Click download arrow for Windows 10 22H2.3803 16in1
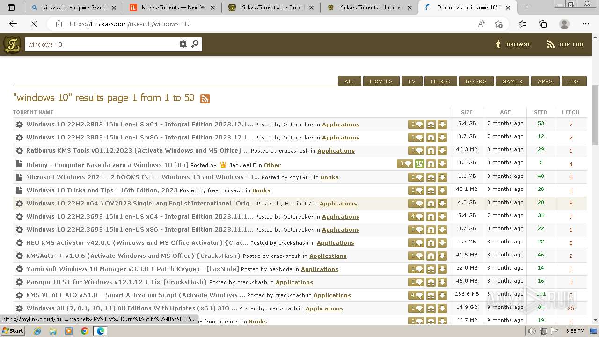The width and height of the screenshot is (599, 337). coord(442,125)
